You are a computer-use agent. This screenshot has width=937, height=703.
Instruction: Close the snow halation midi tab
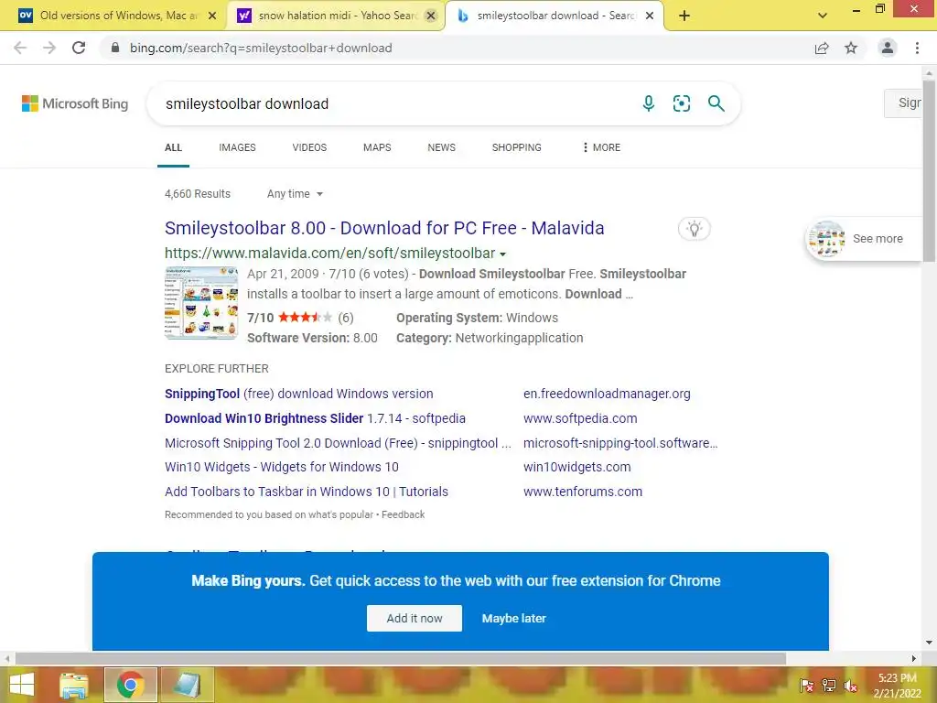pyautogui.click(x=430, y=16)
